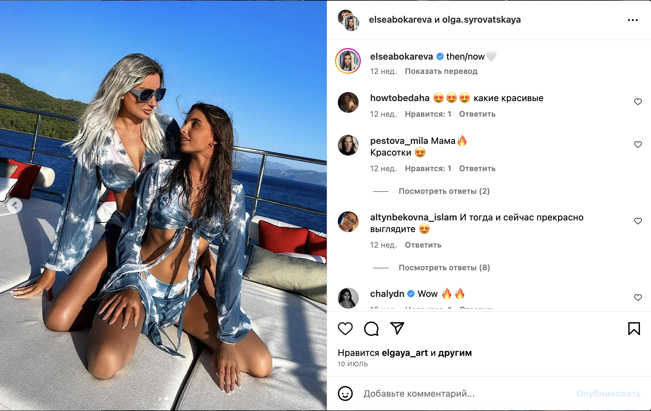Open the comment bubble icon
The width and height of the screenshot is (651, 411).
pyautogui.click(x=371, y=329)
